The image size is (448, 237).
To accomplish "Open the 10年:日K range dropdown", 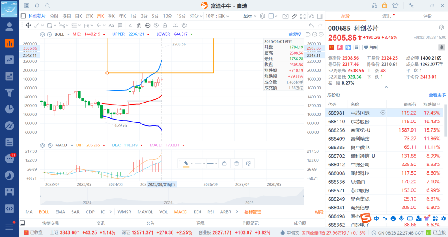I will coord(217,16).
